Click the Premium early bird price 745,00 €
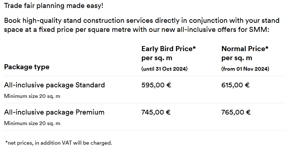 coord(156,112)
